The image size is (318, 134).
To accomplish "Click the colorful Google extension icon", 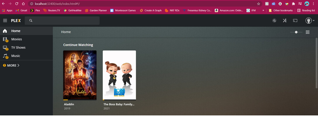I will coord(286,4).
